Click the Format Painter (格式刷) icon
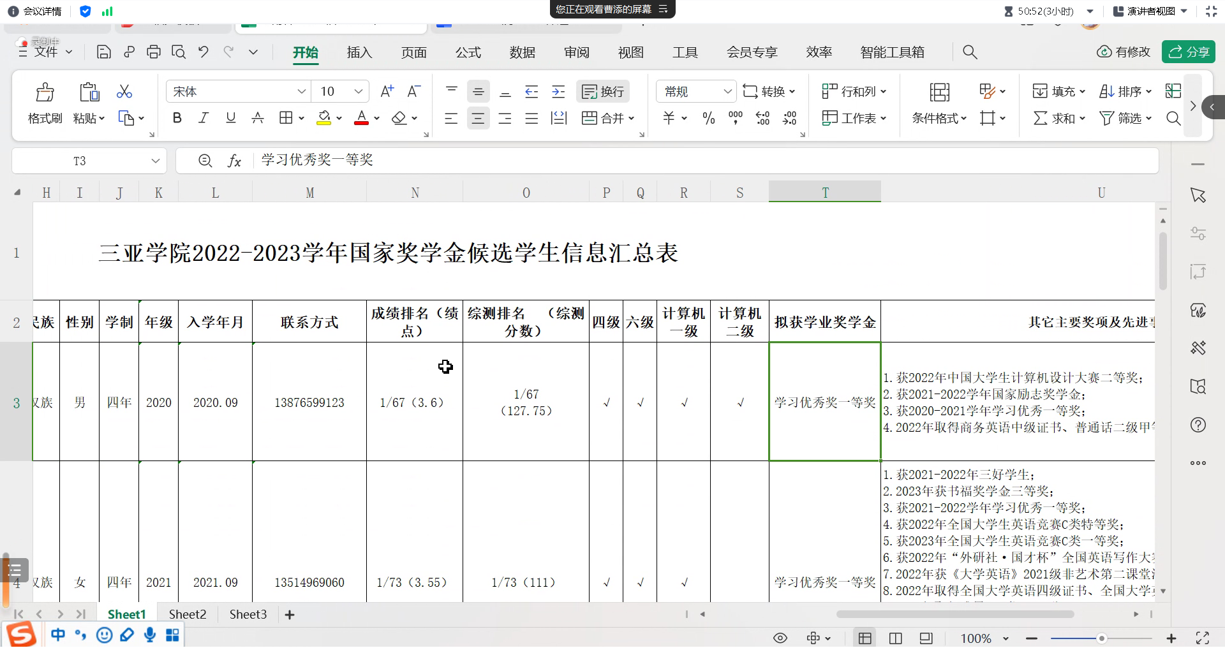The height and width of the screenshot is (648, 1225). 45,92
